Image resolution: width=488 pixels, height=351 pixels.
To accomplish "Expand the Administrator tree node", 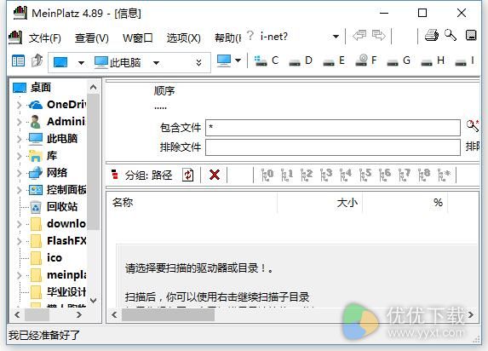I will pos(20,122).
